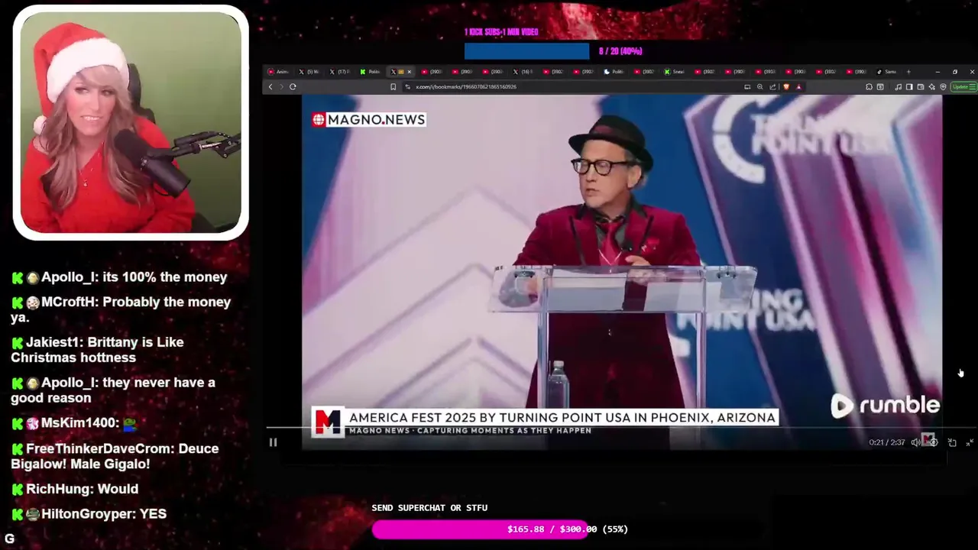Click the pink superchat goal progress bar

pos(480,529)
